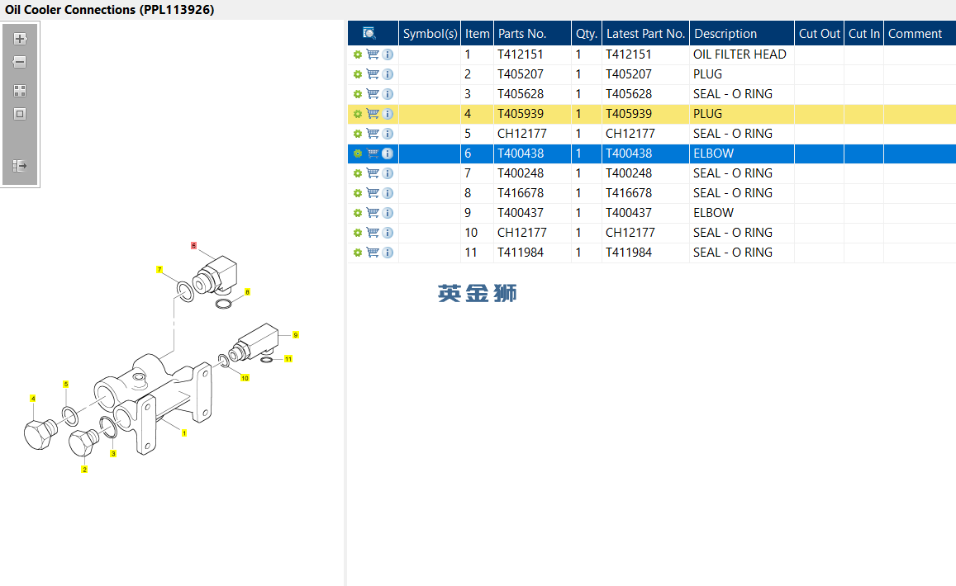Select callout 10 on the diagram
This screenshot has height=586, width=956.
tap(245, 378)
